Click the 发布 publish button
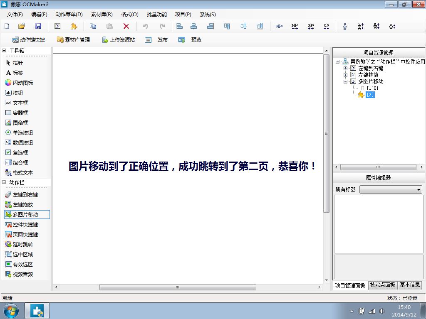The image size is (426, 319). (156, 39)
